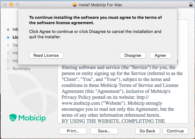Click the Save... button

(104, 131)
